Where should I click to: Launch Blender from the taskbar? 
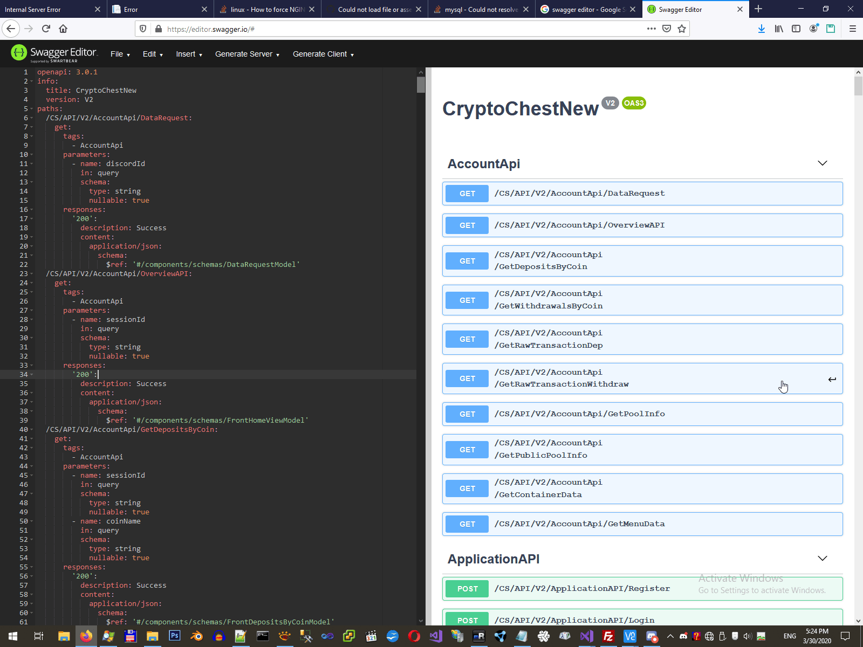pyautogui.click(x=196, y=636)
